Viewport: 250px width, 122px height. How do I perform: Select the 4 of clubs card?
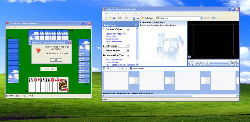click(29, 85)
